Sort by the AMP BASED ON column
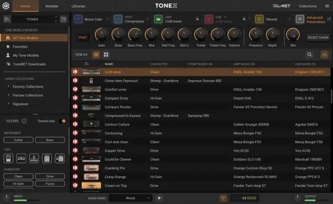Screen dimensions: 333x204 (x=244, y=64)
